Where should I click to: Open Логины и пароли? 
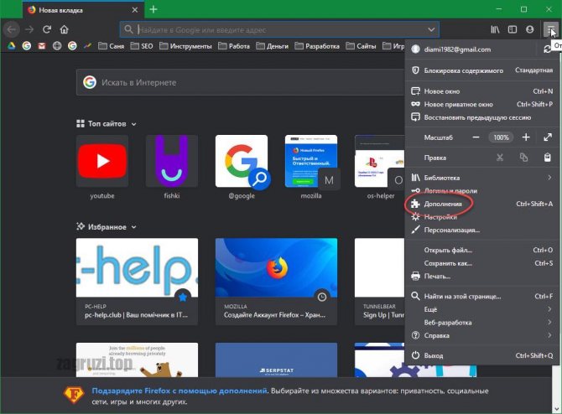481,190
